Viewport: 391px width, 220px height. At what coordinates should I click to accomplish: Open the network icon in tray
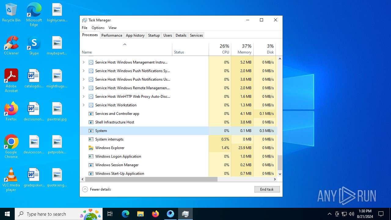(x=344, y=214)
